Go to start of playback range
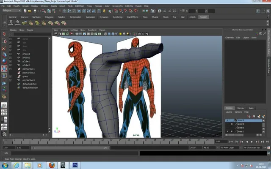Screen dimensions: 271x169 click(231, 142)
